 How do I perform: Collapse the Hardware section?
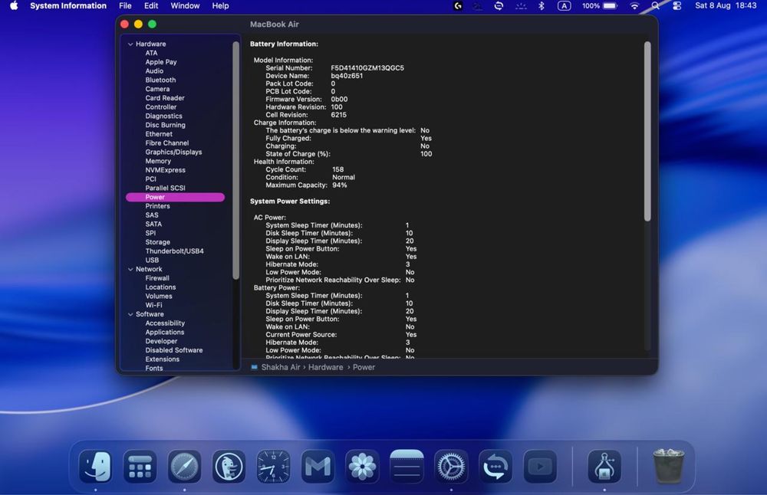[130, 44]
